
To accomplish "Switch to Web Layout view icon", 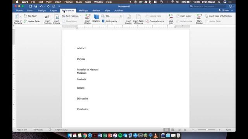I will [173, 130].
